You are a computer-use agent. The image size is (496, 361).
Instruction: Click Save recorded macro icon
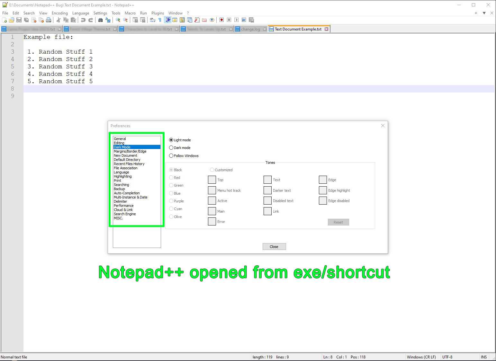[x=251, y=20]
